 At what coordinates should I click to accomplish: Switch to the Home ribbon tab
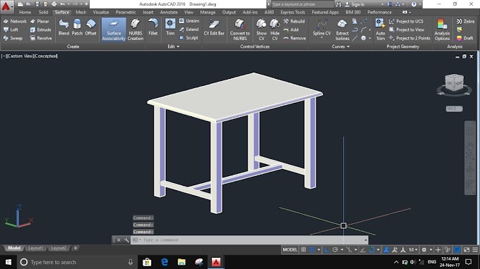25,12
